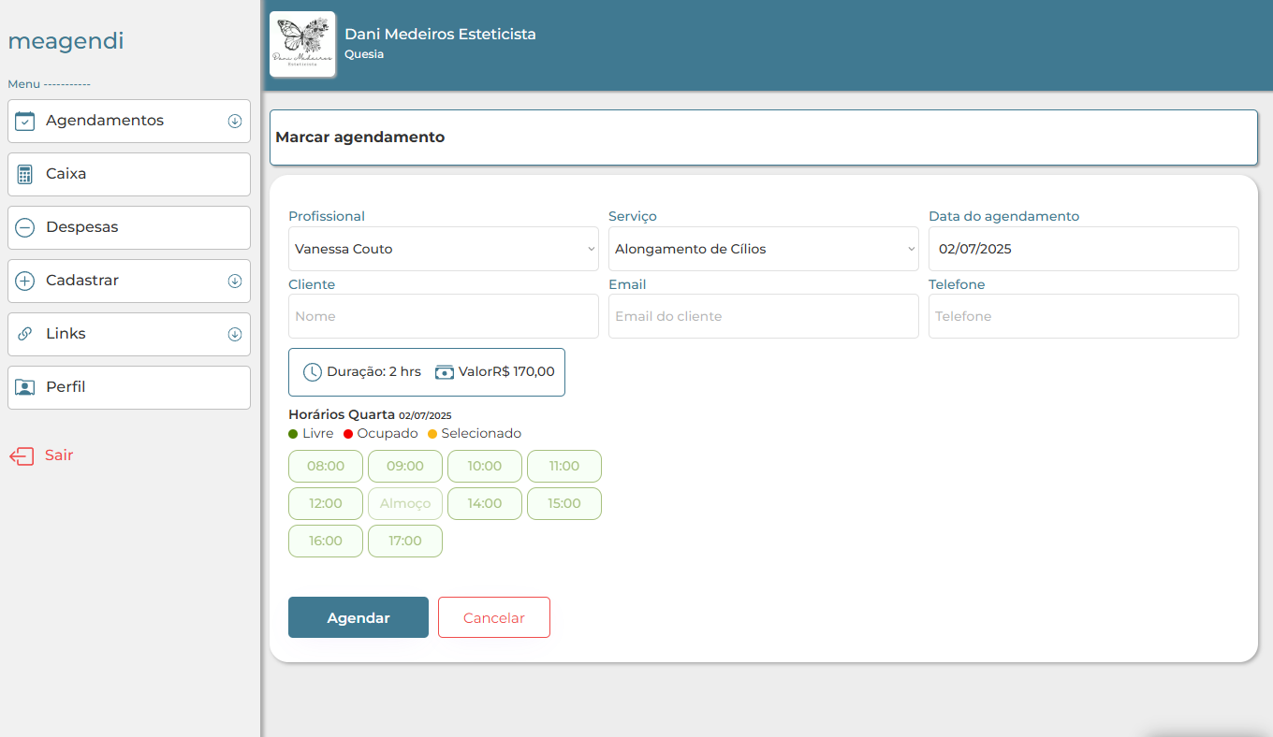
Task: Focus the Email do cliente input field
Action: click(763, 316)
